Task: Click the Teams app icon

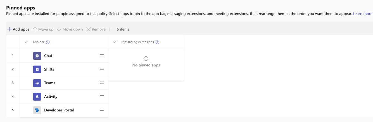Action: [x=37, y=83]
